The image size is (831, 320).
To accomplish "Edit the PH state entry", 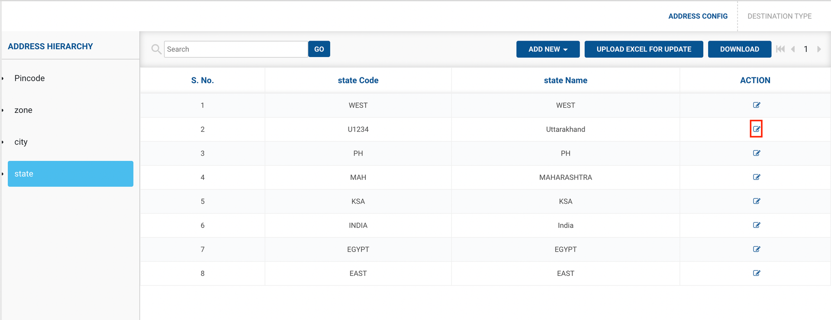I will coord(756,153).
